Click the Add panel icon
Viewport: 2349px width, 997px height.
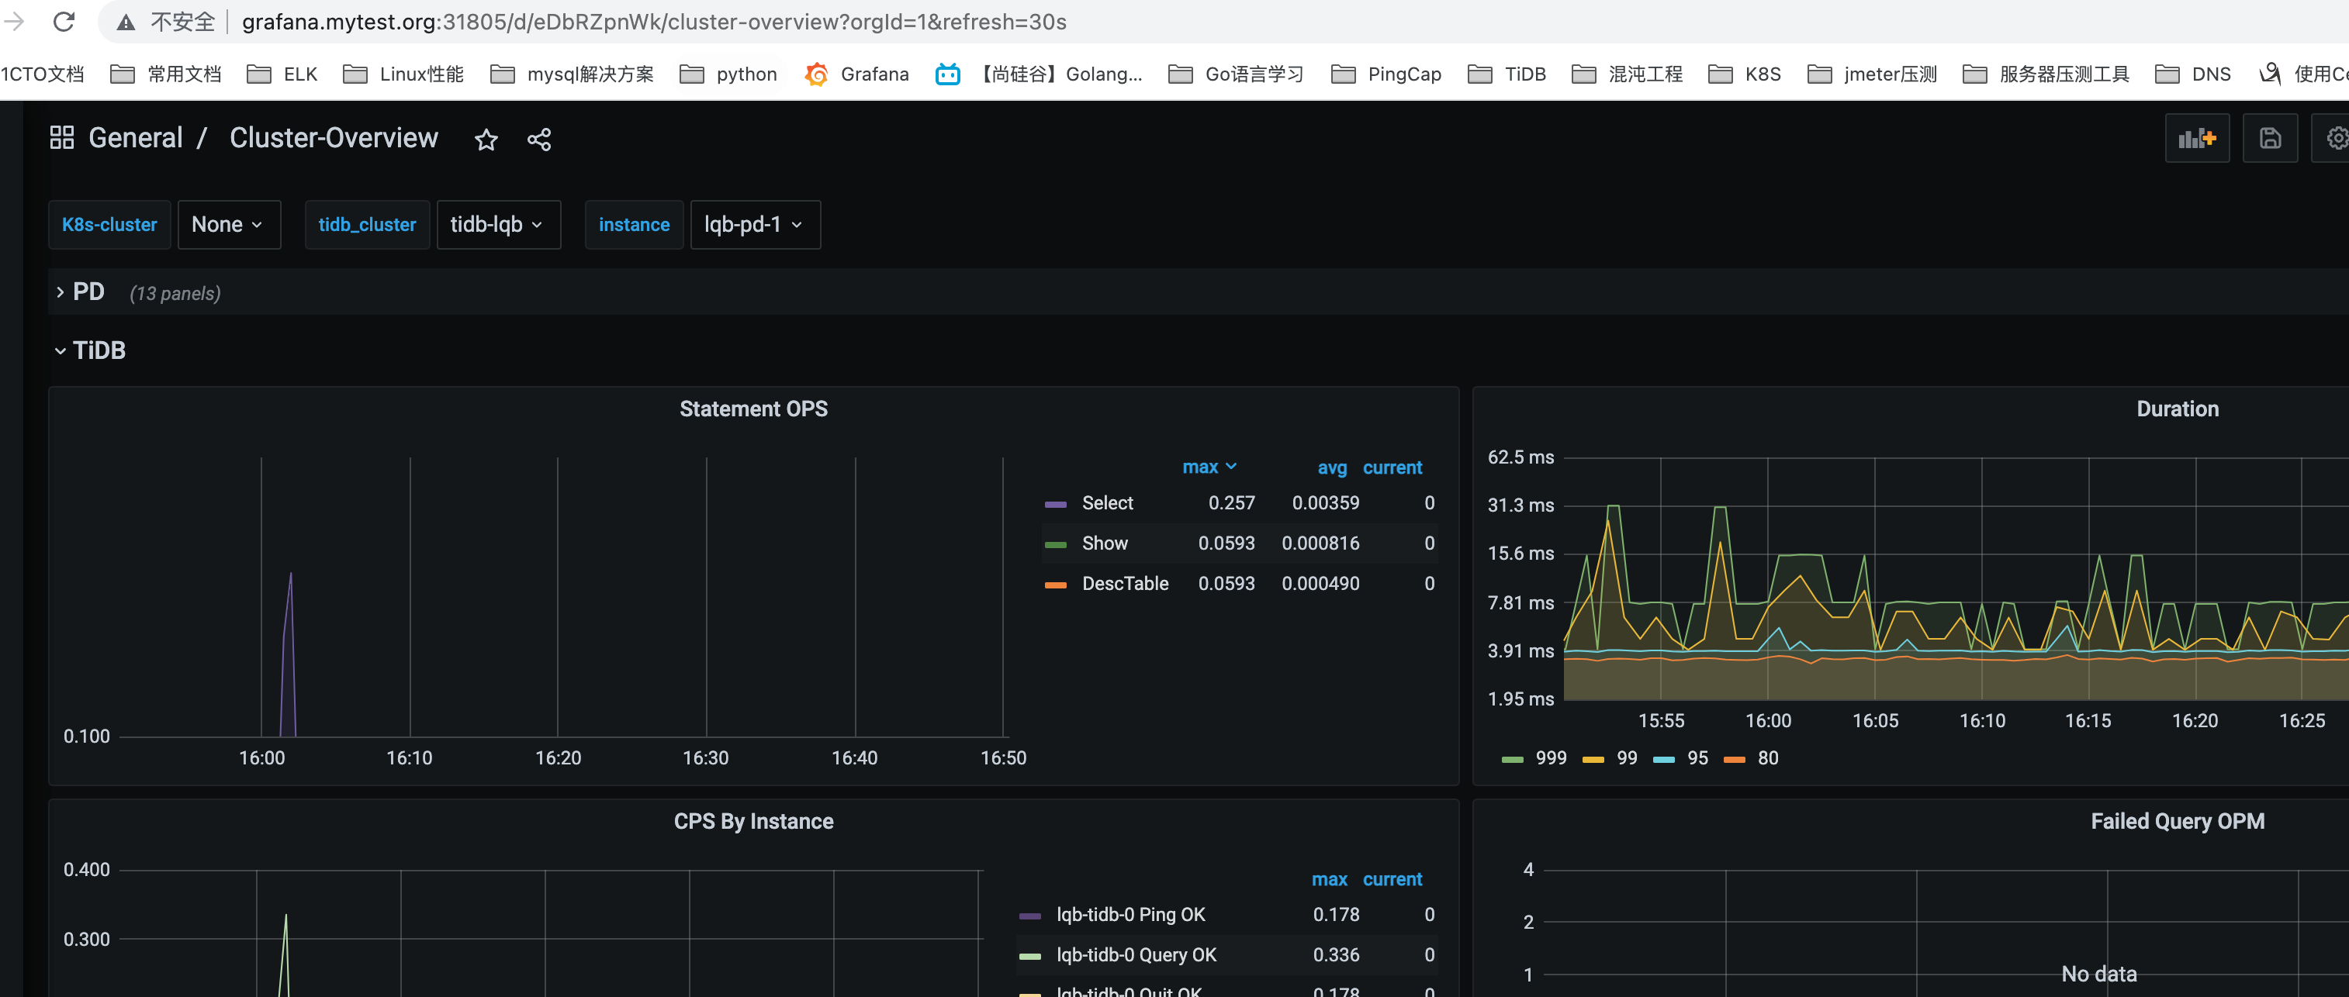pyautogui.click(x=2196, y=139)
